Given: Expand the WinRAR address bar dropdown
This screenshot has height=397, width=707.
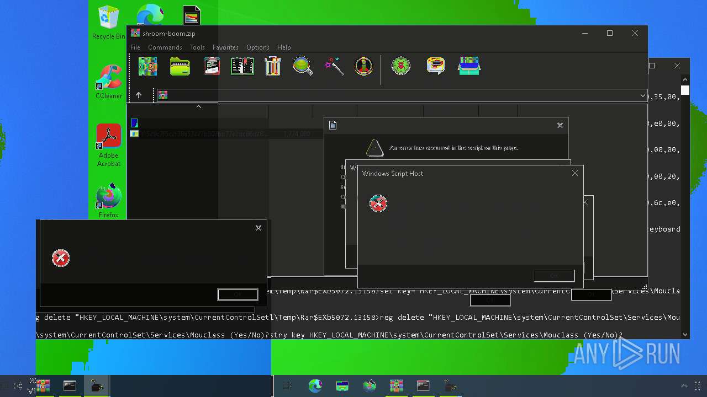Looking at the screenshot, I should point(642,95).
